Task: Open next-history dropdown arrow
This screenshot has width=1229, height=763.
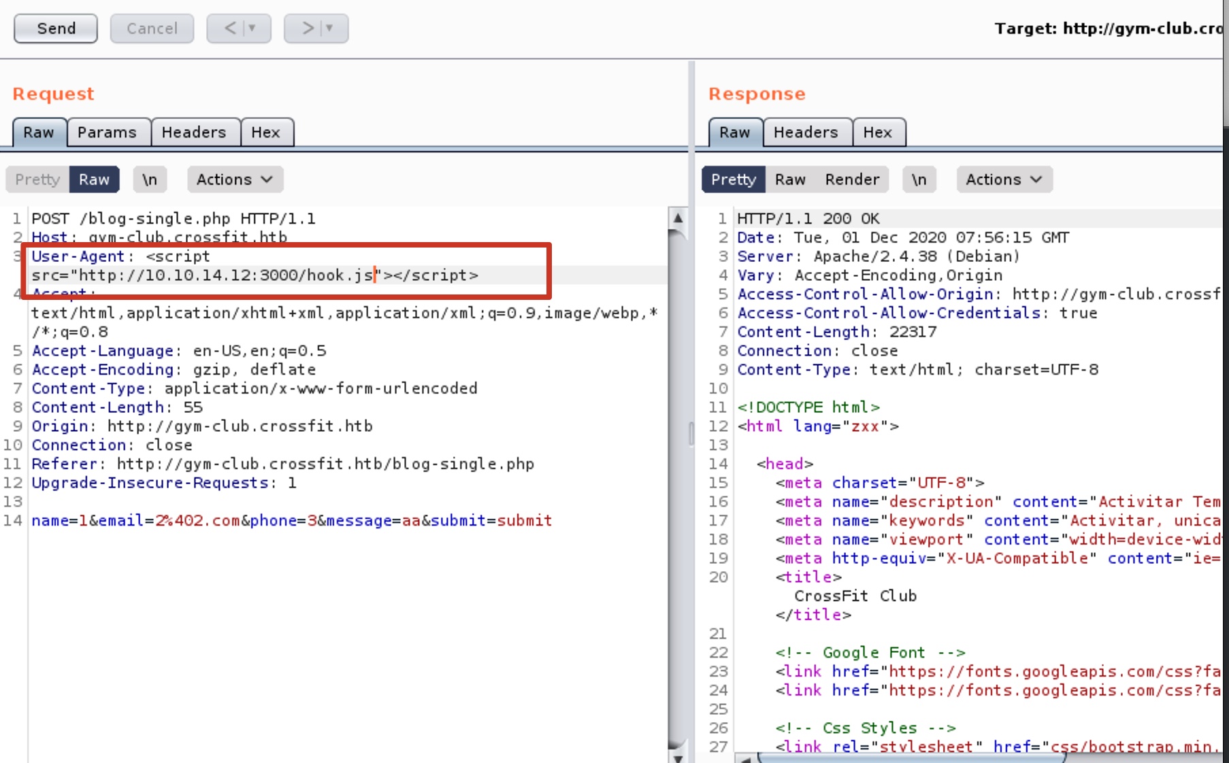Action: click(330, 29)
